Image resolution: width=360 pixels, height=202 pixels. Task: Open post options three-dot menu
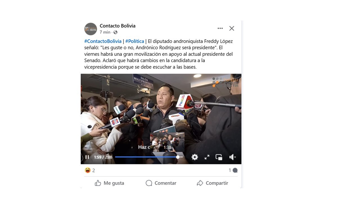coord(220,28)
